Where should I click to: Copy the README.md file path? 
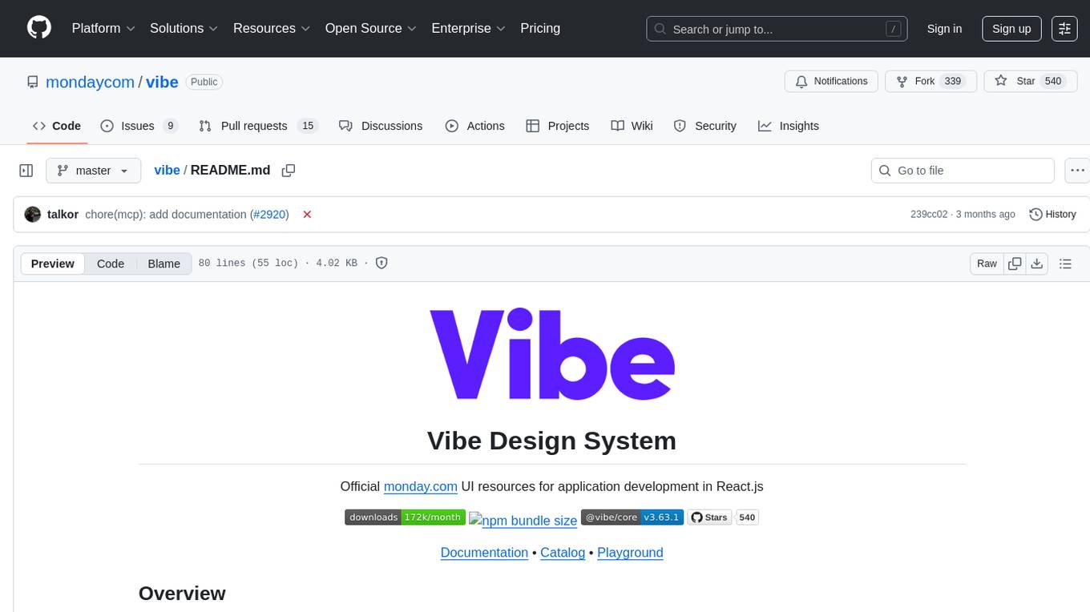[x=289, y=170]
